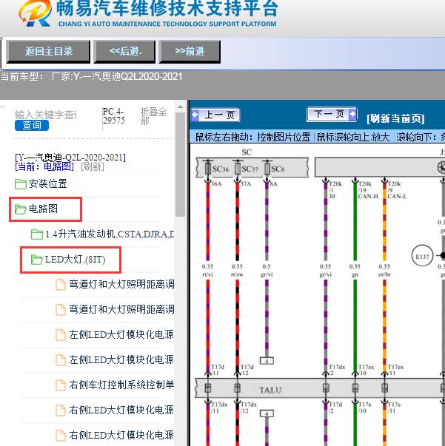Image resolution: width=445 pixels, height=446 pixels.
Task: Click document icon beside 右侧车灯控制系统
Action: [x=61, y=385]
